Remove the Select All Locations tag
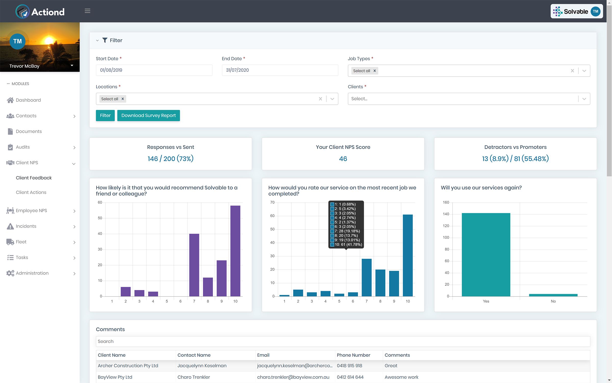Image resolution: width=612 pixels, height=383 pixels. 122,98
